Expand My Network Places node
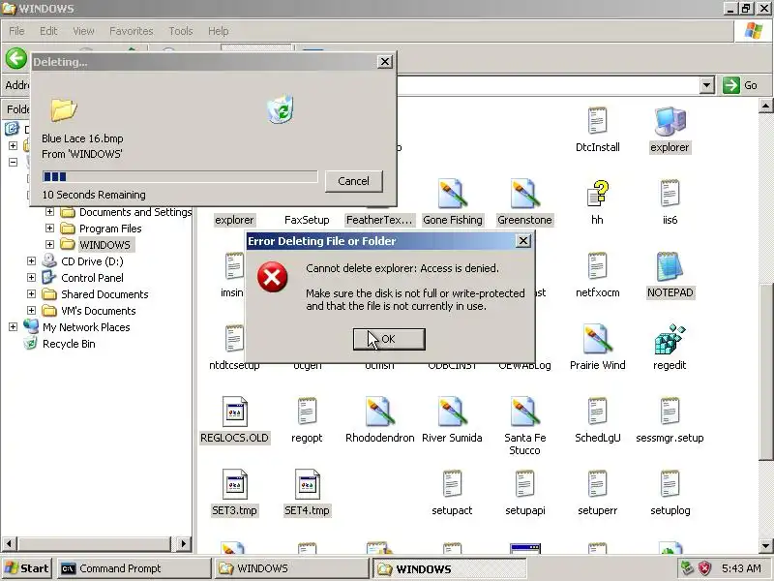The image size is (774, 581). 13,327
